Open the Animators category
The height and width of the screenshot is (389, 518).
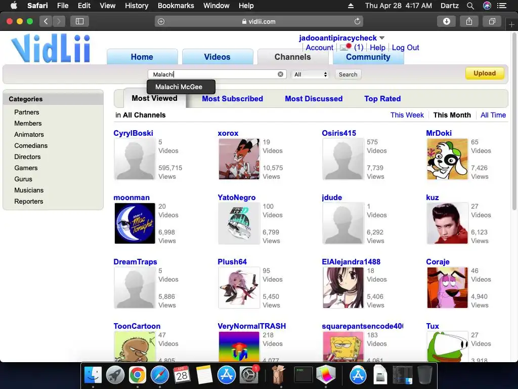tap(29, 135)
